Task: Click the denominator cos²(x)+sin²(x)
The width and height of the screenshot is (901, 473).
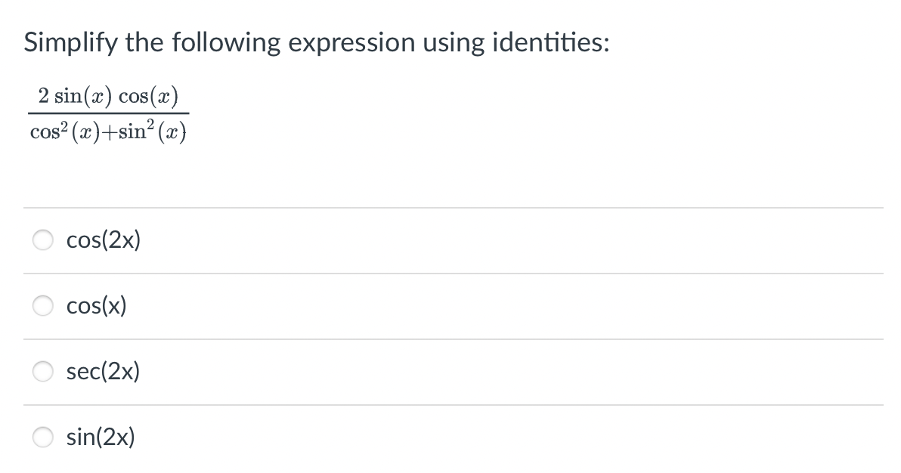Action: (x=108, y=130)
